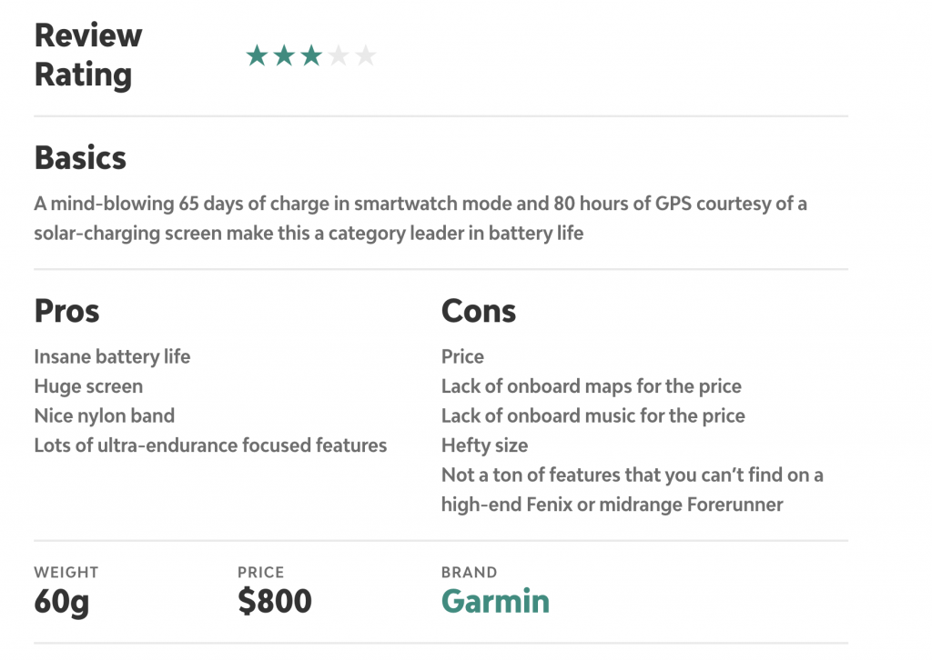Click the second green rating star
This screenshot has height=660, width=932.
click(284, 56)
